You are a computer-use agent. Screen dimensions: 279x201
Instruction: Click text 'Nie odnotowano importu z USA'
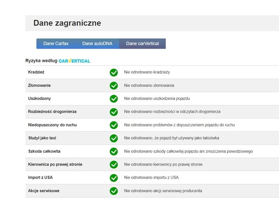[151, 178]
